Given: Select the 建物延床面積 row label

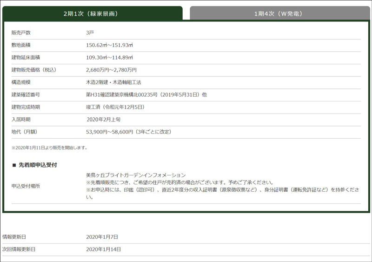Looking at the screenshot, I should [x=26, y=57].
